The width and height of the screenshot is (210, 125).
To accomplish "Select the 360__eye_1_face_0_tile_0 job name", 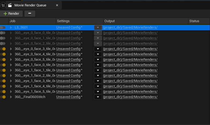I will coord(35,65).
